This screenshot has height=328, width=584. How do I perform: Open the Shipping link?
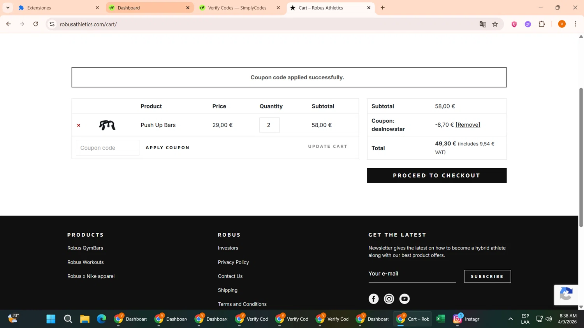click(x=228, y=290)
